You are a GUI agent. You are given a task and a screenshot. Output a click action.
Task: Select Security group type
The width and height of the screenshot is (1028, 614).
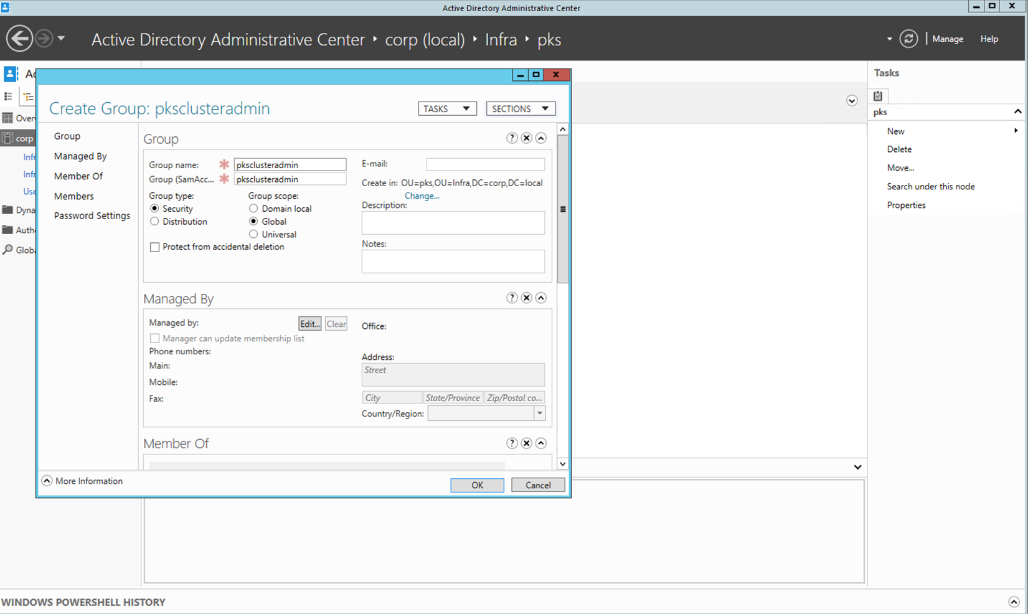(x=154, y=209)
